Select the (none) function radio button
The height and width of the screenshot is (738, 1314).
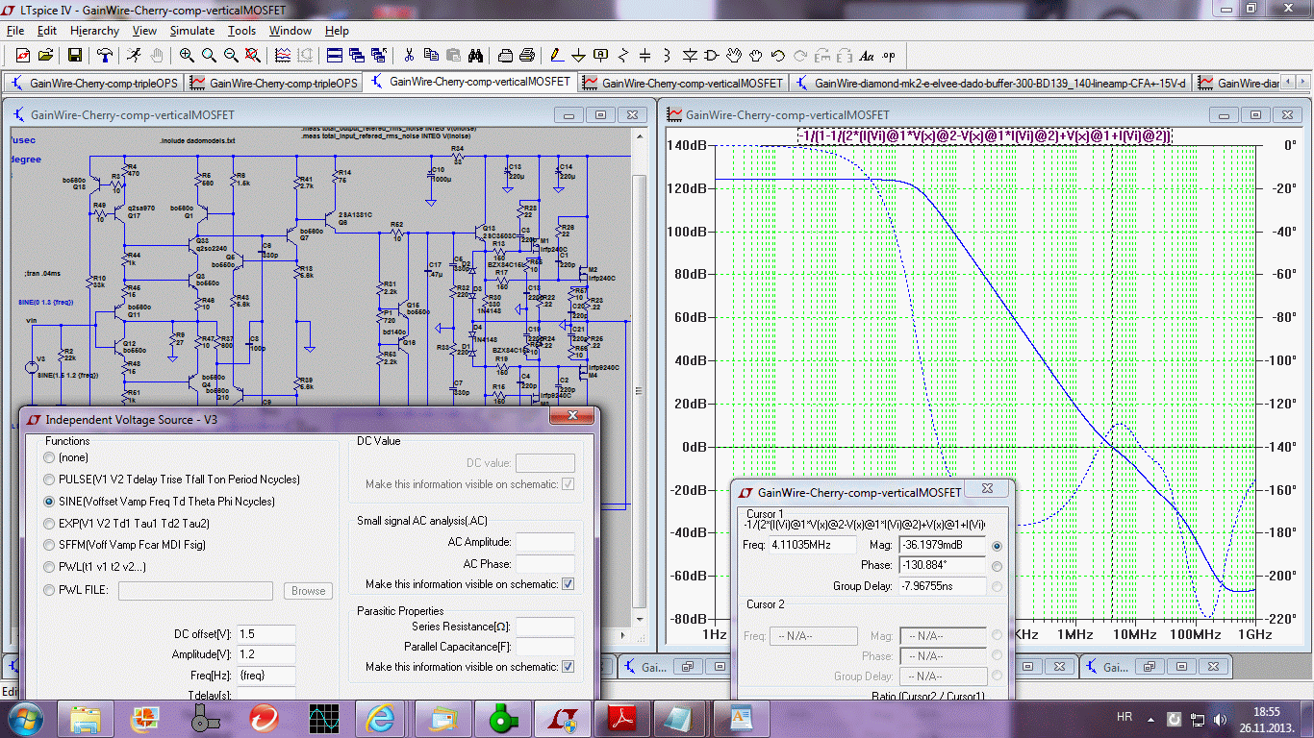[49, 457]
